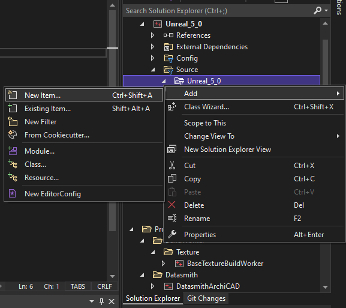Click editor vertical scrollbar up arrow

point(112,5)
